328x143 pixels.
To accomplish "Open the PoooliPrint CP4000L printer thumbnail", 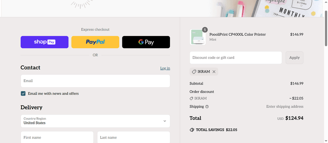I will pos(198,37).
